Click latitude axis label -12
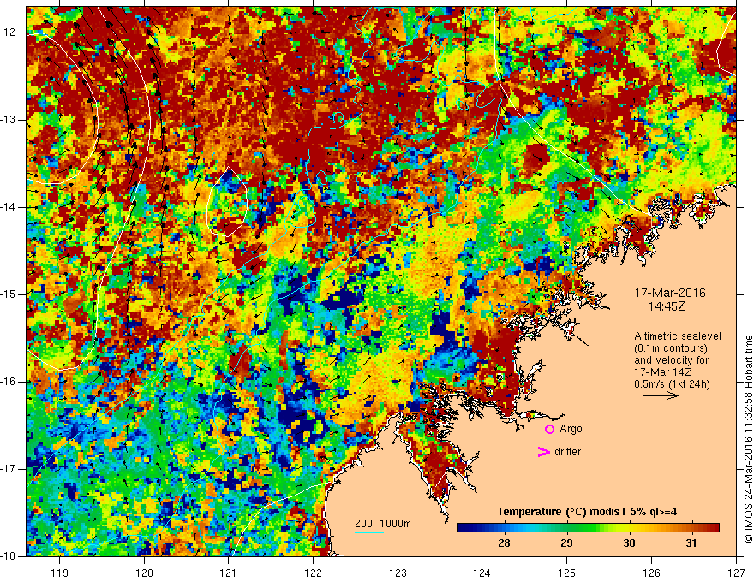The image size is (754, 582). pos(9,33)
